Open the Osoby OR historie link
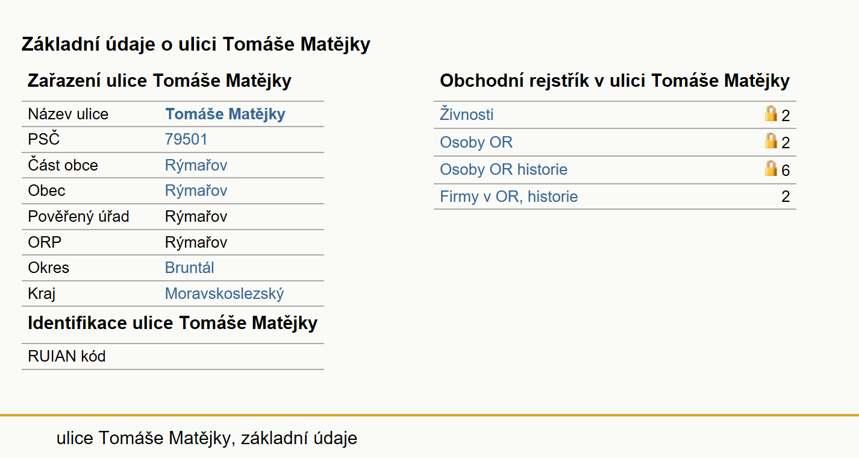This screenshot has width=859, height=458. [x=504, y=169]
